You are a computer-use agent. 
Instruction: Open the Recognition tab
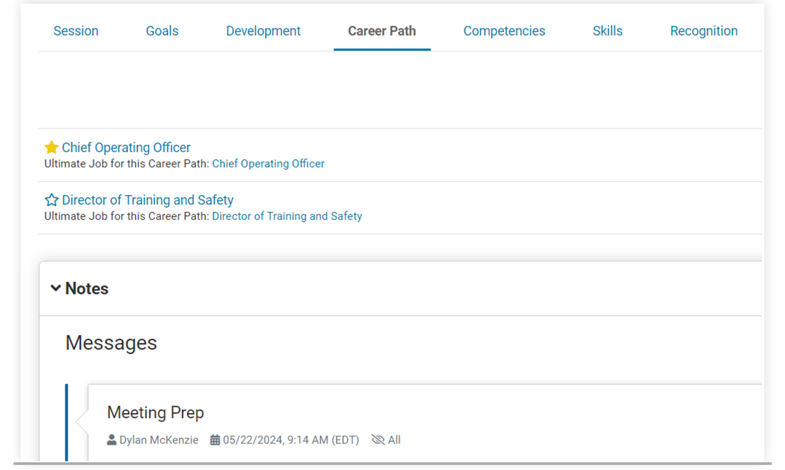[x=703, y=30]
